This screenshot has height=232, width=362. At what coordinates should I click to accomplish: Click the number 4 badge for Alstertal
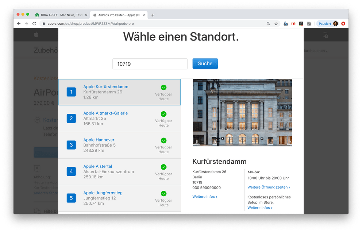pyautogui.click(x=71, y=171)
